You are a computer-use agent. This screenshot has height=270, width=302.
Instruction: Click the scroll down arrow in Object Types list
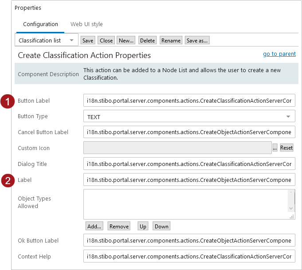point(291,208)
